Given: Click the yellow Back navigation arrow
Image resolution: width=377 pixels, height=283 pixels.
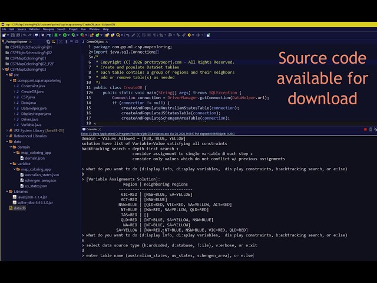Looking at the screenshot, I should (190, 35).
